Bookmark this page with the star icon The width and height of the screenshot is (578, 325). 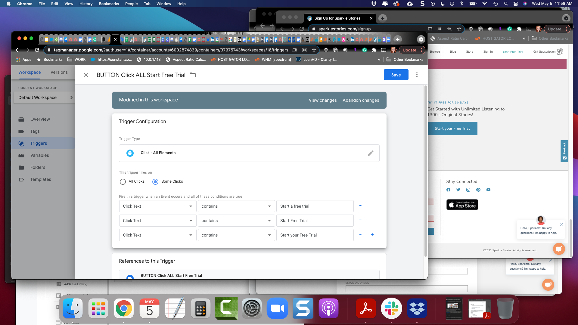coord(314,50)
